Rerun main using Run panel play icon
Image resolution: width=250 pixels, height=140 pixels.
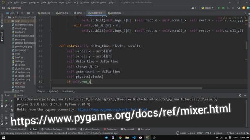7,101
